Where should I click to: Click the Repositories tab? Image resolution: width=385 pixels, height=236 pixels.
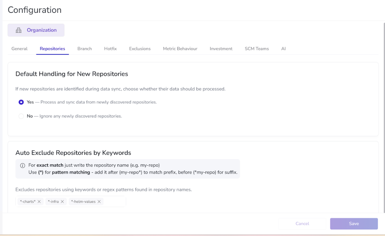pyautogui.click(x=52, y=49)
